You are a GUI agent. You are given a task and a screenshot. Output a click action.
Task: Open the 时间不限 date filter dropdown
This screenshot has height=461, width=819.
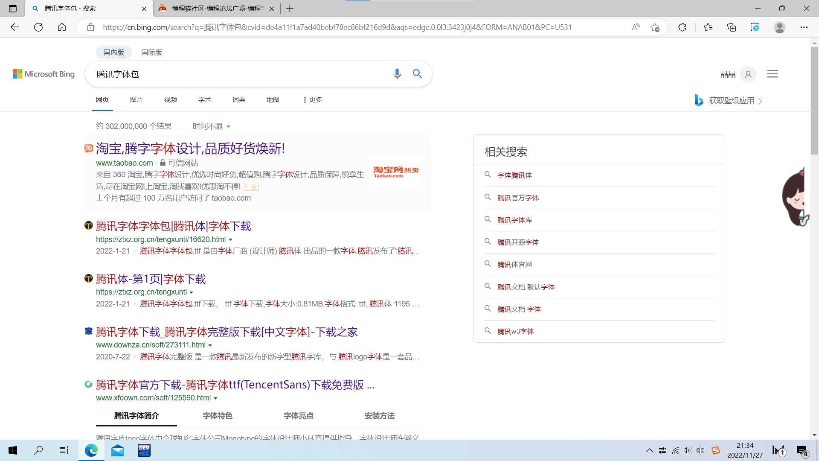[x=211, y=126]
